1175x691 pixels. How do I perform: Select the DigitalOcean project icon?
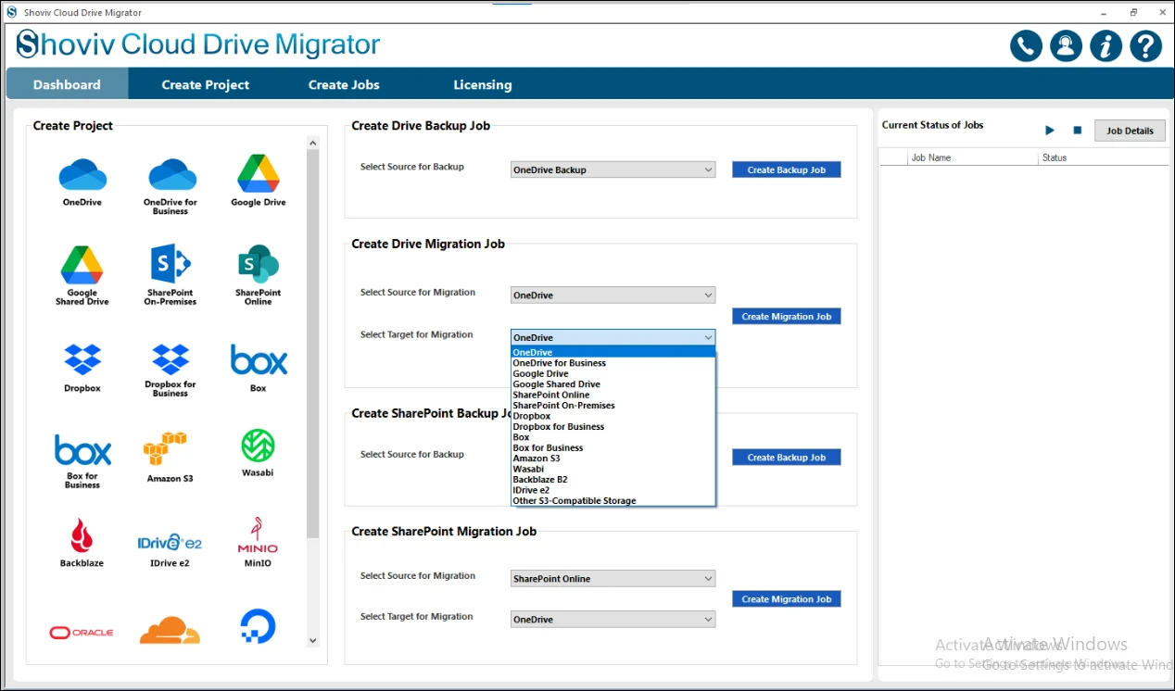point(257,626)
